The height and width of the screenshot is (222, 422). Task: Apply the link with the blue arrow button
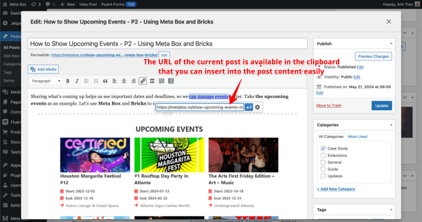click(x=249, y=107)
